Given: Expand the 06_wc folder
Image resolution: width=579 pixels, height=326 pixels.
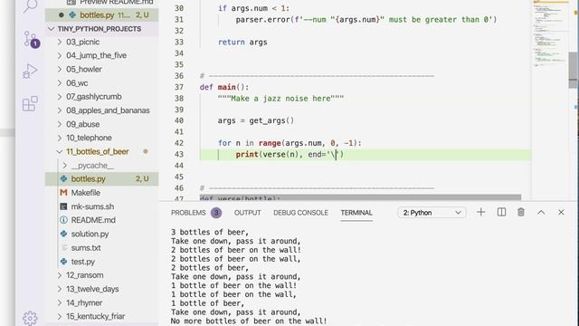Looking at the screenshot, I should tap(60, 83).
